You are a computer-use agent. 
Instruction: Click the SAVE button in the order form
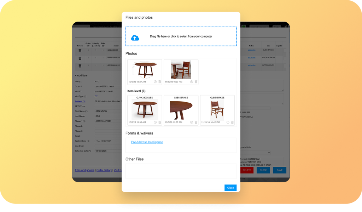(x=280, y=170)
